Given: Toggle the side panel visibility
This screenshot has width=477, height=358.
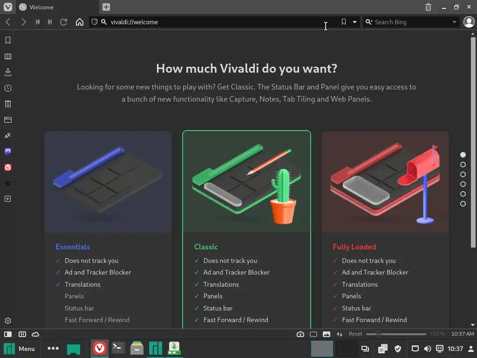Looking at the screenshot, I should coord(8,334).
